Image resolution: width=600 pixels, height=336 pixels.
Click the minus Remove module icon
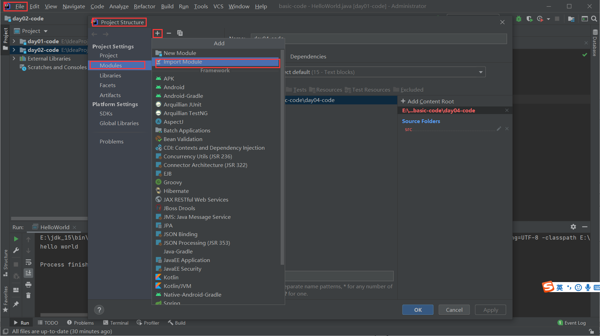click(x=169, y=33)
